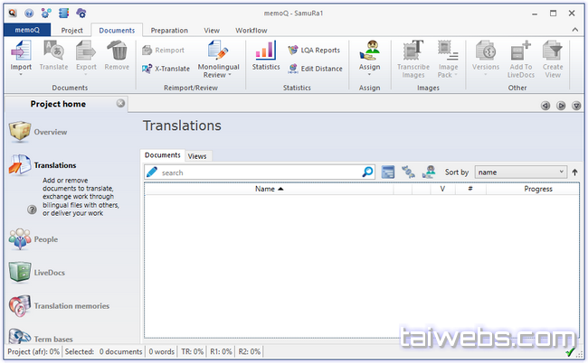Expand the Monolingual Review dropdown
Image resolution: width=588 pixels, height=363 pixels.
[x=218, y=75]
